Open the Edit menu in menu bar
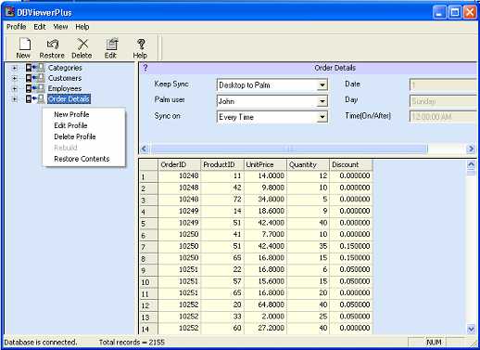The width and height of the screenshot is (480, 350). (40, 27)
